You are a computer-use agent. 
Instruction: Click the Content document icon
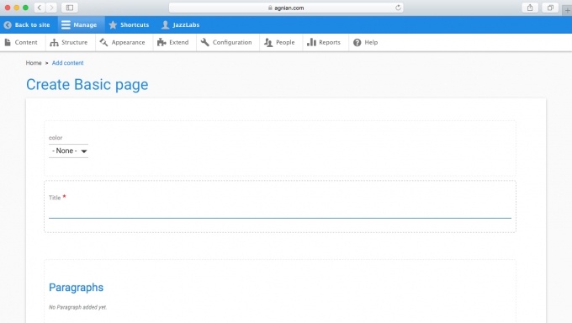tap(8, 42)
